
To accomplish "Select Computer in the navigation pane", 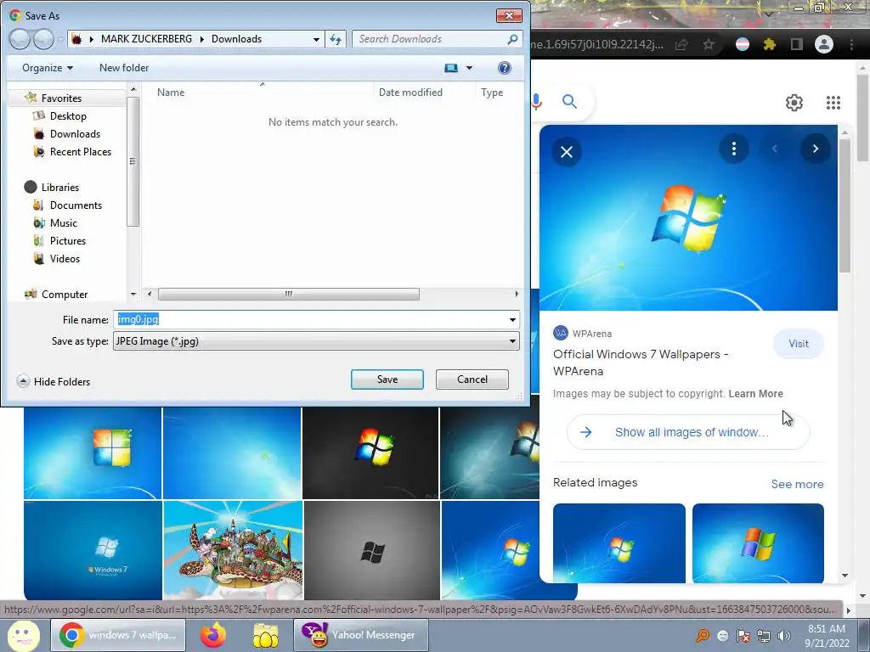I will 65,295.
